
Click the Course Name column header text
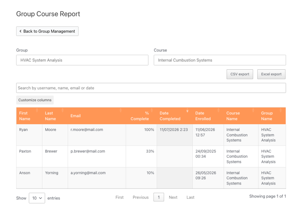coord(233,116)
